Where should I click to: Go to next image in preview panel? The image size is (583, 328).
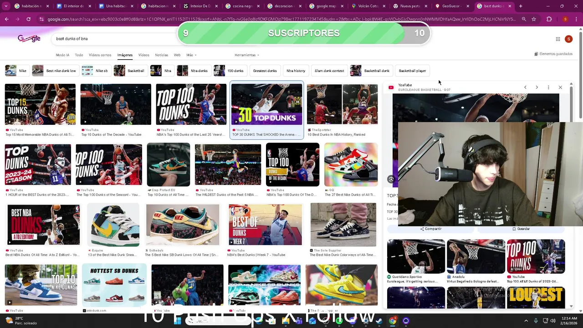[537, 87]
